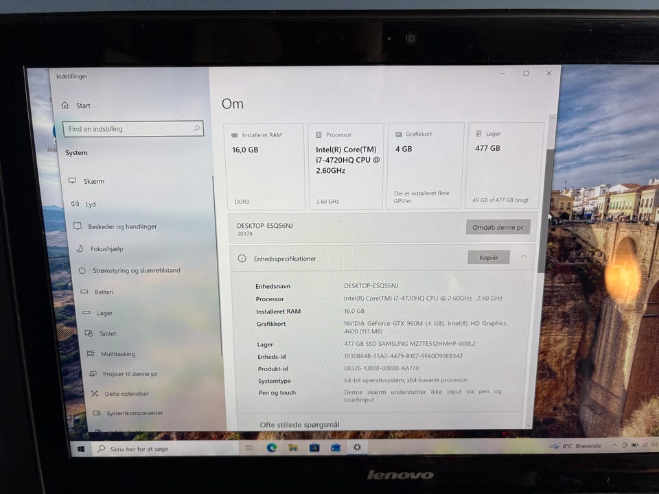Select the Lager entry in sidebar

pos(97,313)
